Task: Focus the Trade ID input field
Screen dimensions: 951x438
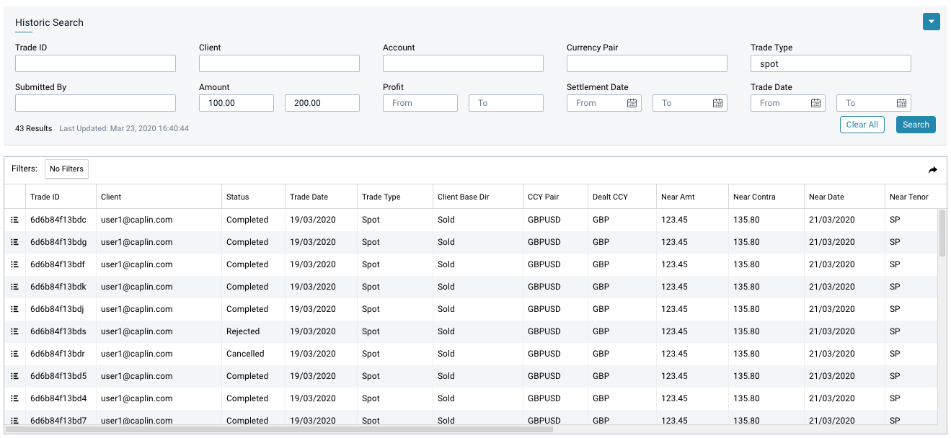Action: tap(95, 63)
